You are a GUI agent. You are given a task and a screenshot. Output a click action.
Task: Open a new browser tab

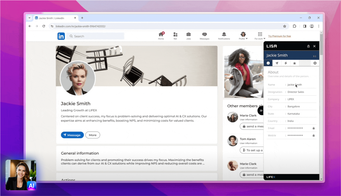[82, 18]
